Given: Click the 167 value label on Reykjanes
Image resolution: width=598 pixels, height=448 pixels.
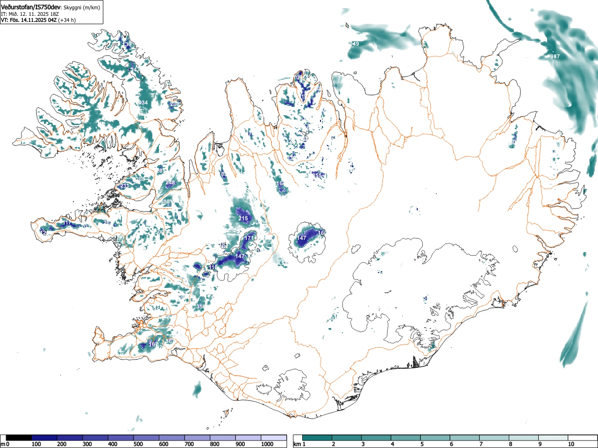Looking at the screenshot, I should coord(153,344).
